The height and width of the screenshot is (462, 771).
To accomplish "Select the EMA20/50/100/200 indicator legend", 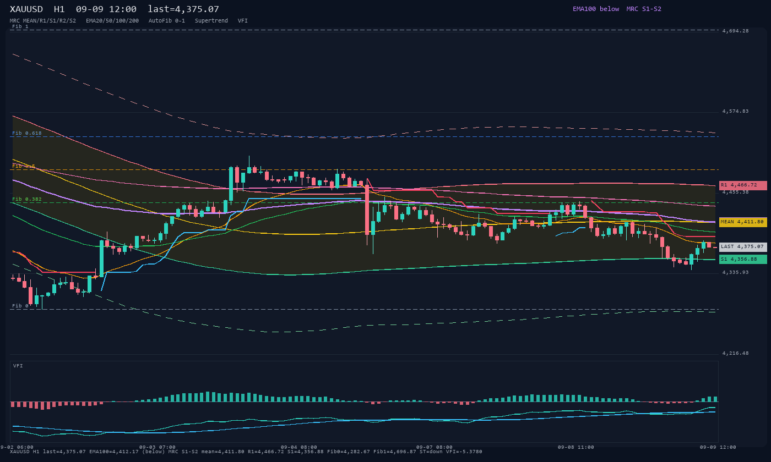I will tap(112, 21).
